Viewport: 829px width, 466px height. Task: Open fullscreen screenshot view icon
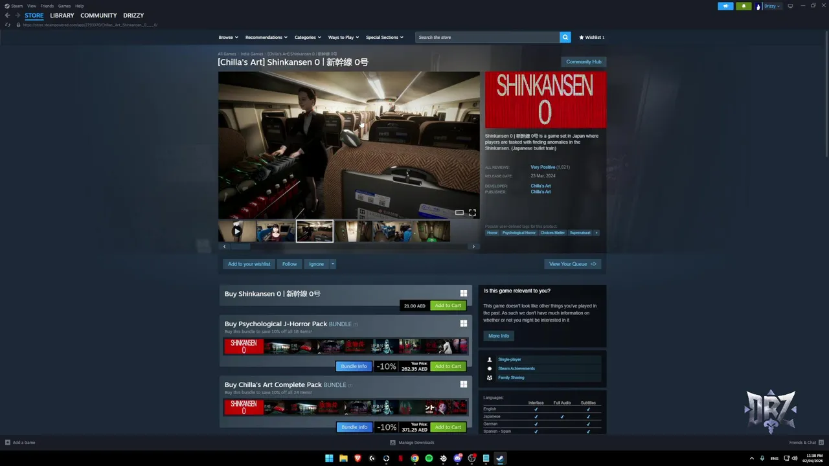(472, 212)
